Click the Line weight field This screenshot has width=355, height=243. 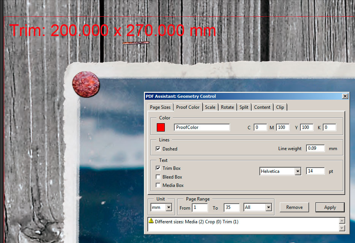coord(316,148)
